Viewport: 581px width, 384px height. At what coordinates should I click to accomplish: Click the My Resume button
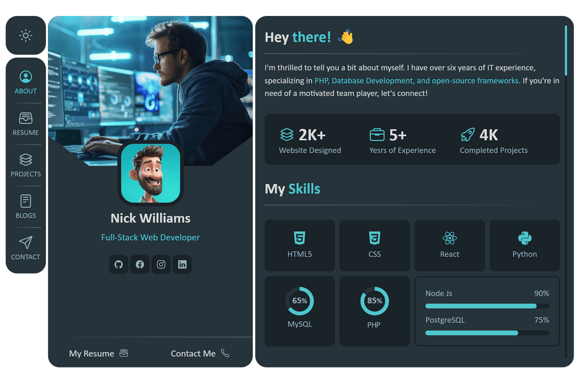tap(99, 354)
